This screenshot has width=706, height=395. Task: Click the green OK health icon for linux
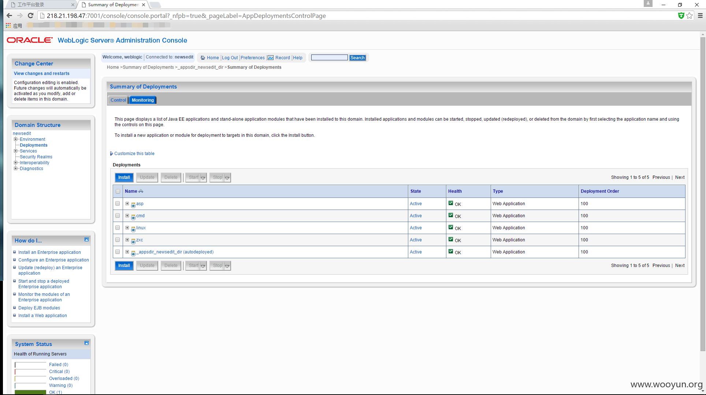click(451, 227)
